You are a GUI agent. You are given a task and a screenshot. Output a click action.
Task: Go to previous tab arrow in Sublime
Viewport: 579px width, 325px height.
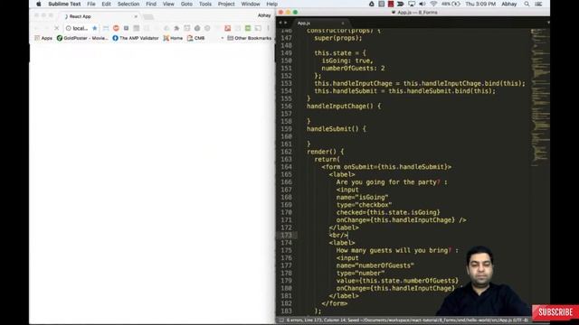pos(280,23)
